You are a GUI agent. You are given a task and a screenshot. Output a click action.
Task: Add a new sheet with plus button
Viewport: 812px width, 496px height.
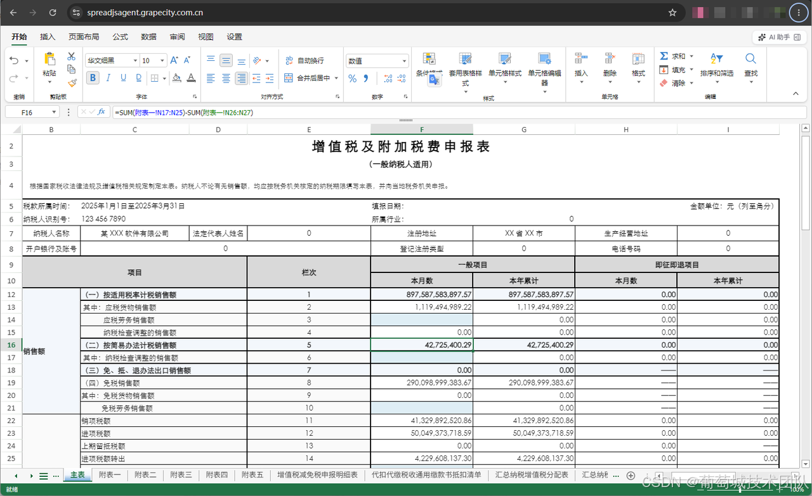631,475
